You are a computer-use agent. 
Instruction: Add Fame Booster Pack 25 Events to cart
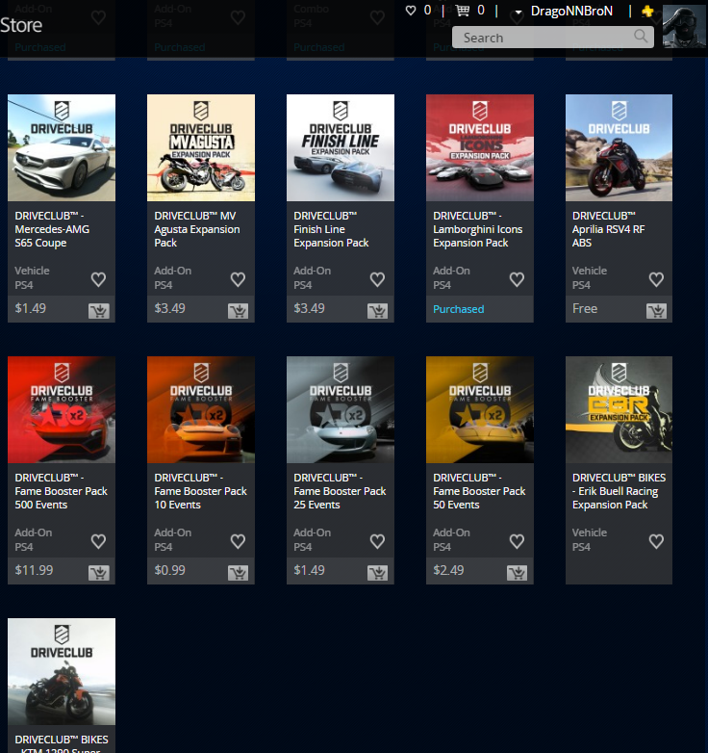[377, 572]
